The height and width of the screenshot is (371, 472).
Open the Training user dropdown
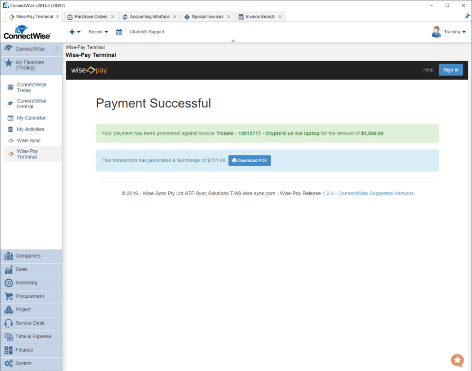[455, 32]
